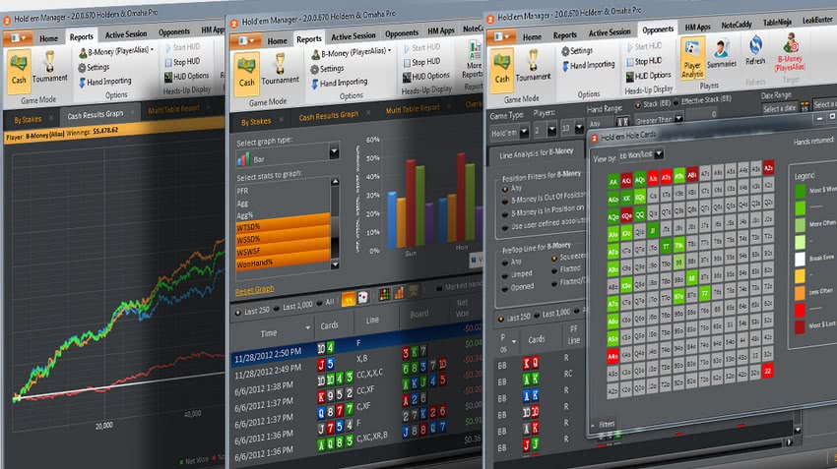Image resolution: width=837 pixels, height=469 pixels.
Task: Select the Effective Stack (BB) radio button
Action: pos(676,102)
